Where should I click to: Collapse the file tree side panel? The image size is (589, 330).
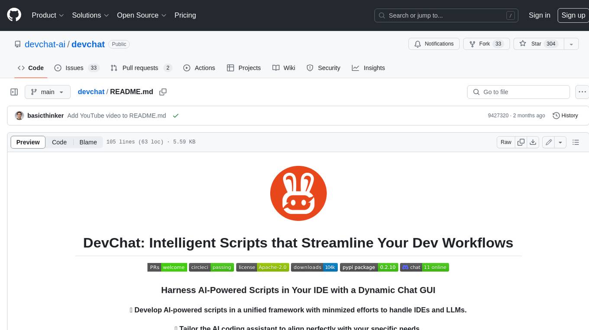[14, 92]
